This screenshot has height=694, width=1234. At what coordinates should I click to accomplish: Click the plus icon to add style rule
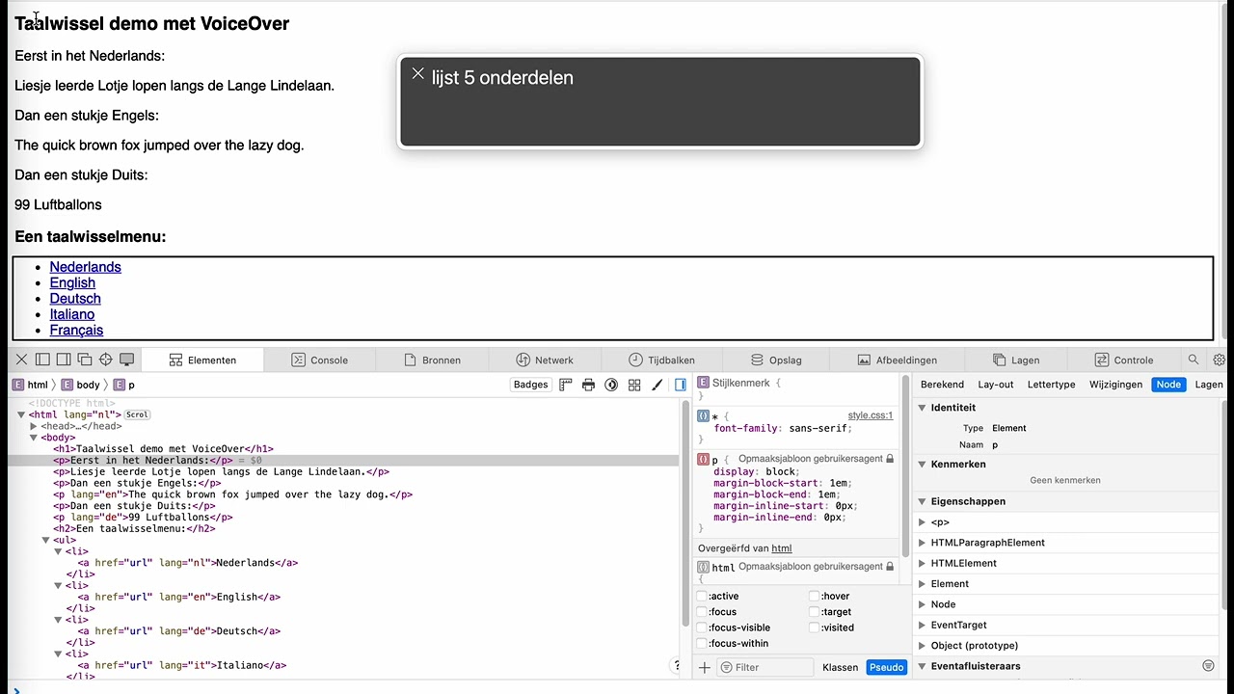click(x=704, y=667)
